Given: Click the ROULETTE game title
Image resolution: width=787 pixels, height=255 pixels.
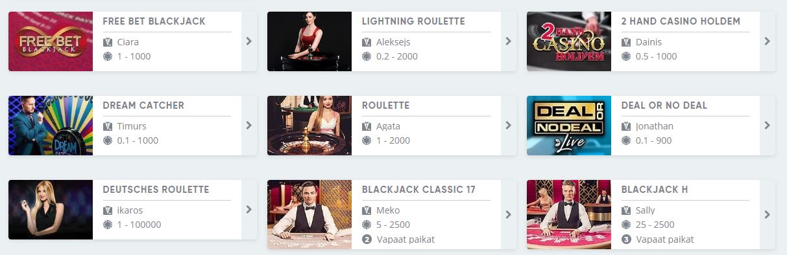Looking at the screenshot, I should click(385, 105).
